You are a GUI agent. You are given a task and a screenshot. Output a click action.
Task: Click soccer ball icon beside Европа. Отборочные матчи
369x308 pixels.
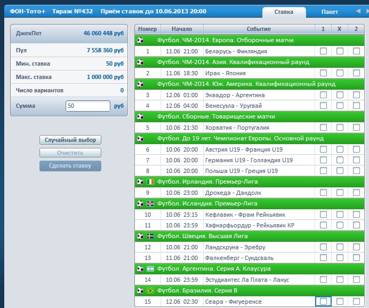[140, 40]
